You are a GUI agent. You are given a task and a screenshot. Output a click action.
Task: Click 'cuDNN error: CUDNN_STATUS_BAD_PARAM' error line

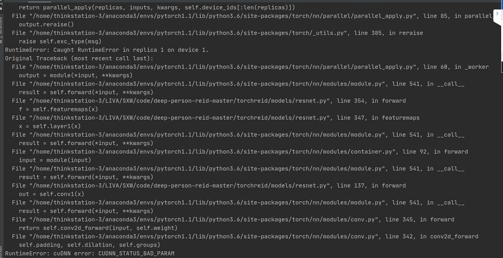[89, 254]
